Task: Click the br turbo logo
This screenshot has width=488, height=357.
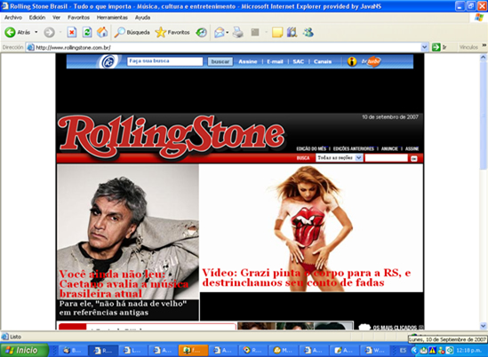Action: 371,61
